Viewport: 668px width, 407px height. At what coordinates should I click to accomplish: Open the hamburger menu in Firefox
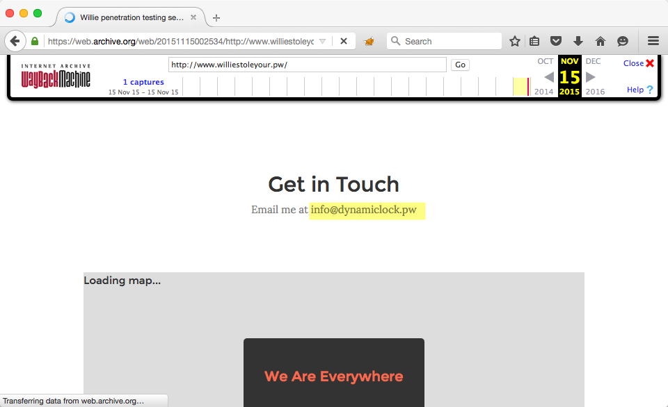click(x=653, y=41)
